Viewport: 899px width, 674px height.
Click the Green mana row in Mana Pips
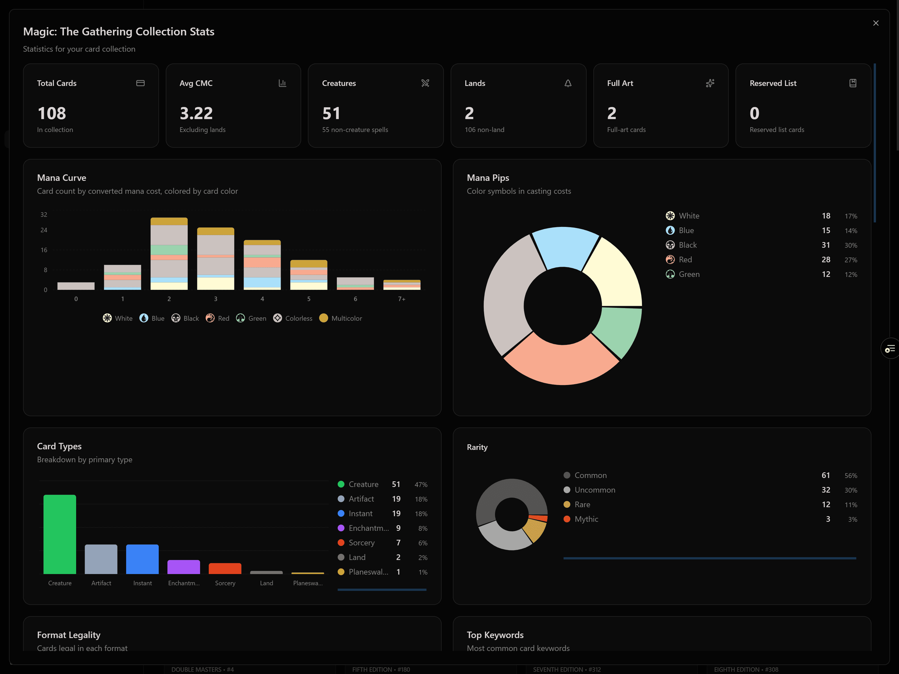click(x=689, y=274)
